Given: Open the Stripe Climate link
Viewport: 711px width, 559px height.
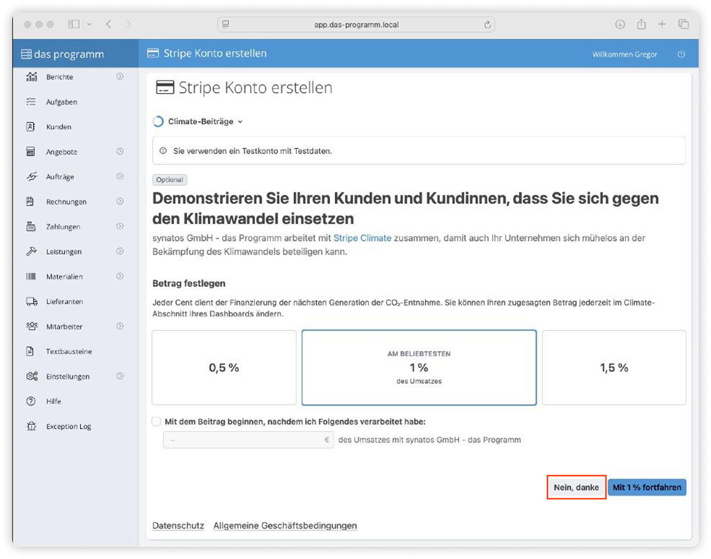Looking at the screenshot, I should point(362,238).
